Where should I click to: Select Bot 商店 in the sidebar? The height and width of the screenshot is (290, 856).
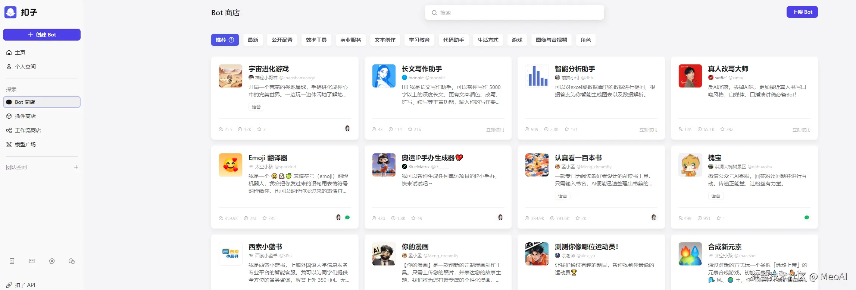(42, 102)
